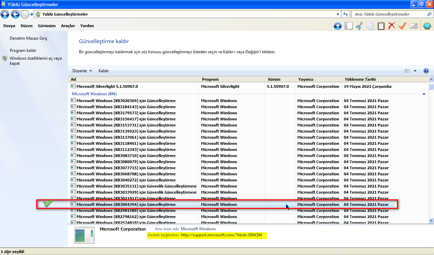Open the Görünüm menu
434x255 pixels.
47,26
